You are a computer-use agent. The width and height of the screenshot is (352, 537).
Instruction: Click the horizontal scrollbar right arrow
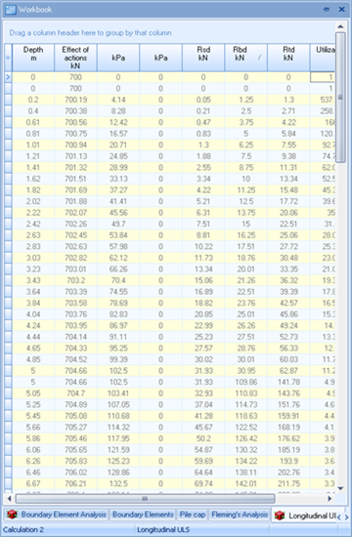[x=330, y=499]
